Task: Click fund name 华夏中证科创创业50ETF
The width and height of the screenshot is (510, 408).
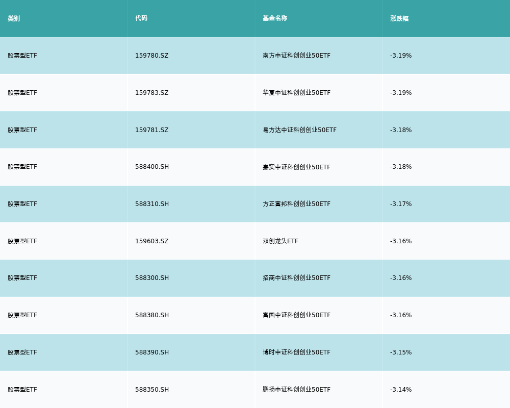Action: (297, 93)
